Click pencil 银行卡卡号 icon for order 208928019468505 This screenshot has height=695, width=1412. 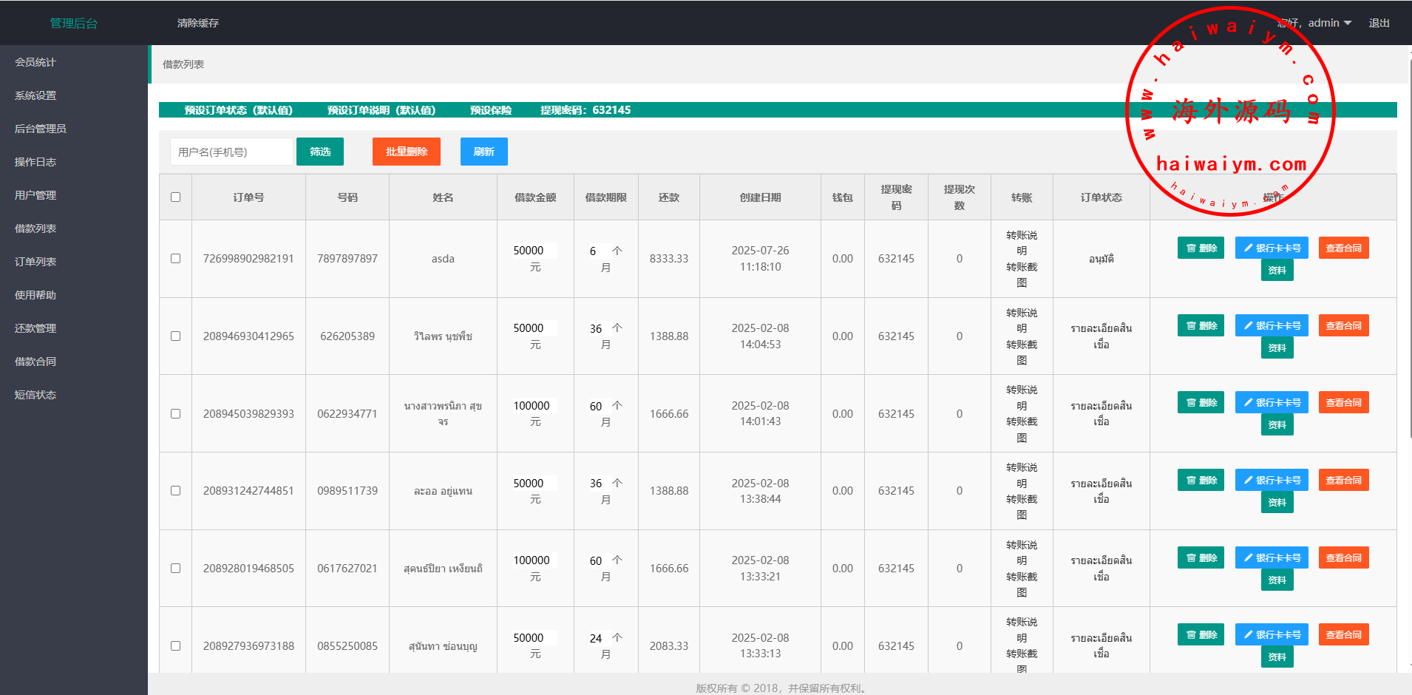[1249, 558]
